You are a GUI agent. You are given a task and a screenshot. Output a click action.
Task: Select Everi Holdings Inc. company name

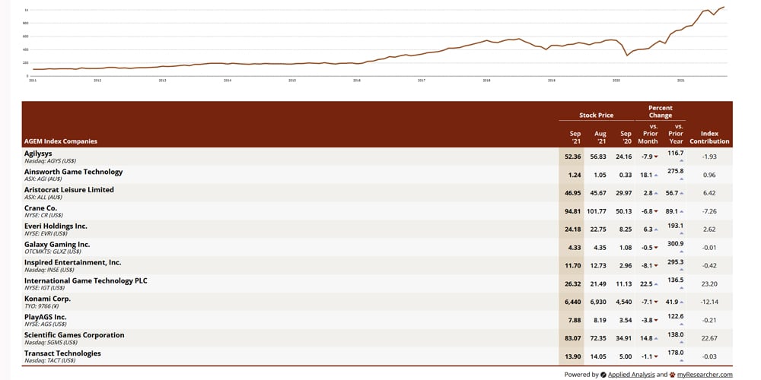[56, 226]
